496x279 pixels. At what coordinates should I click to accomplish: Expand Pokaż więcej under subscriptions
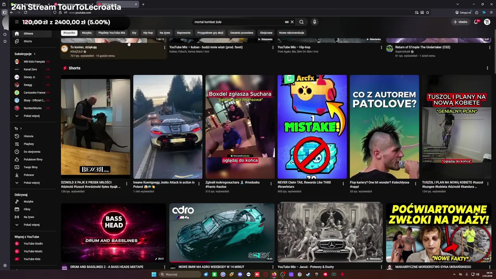tap(33, 116)
